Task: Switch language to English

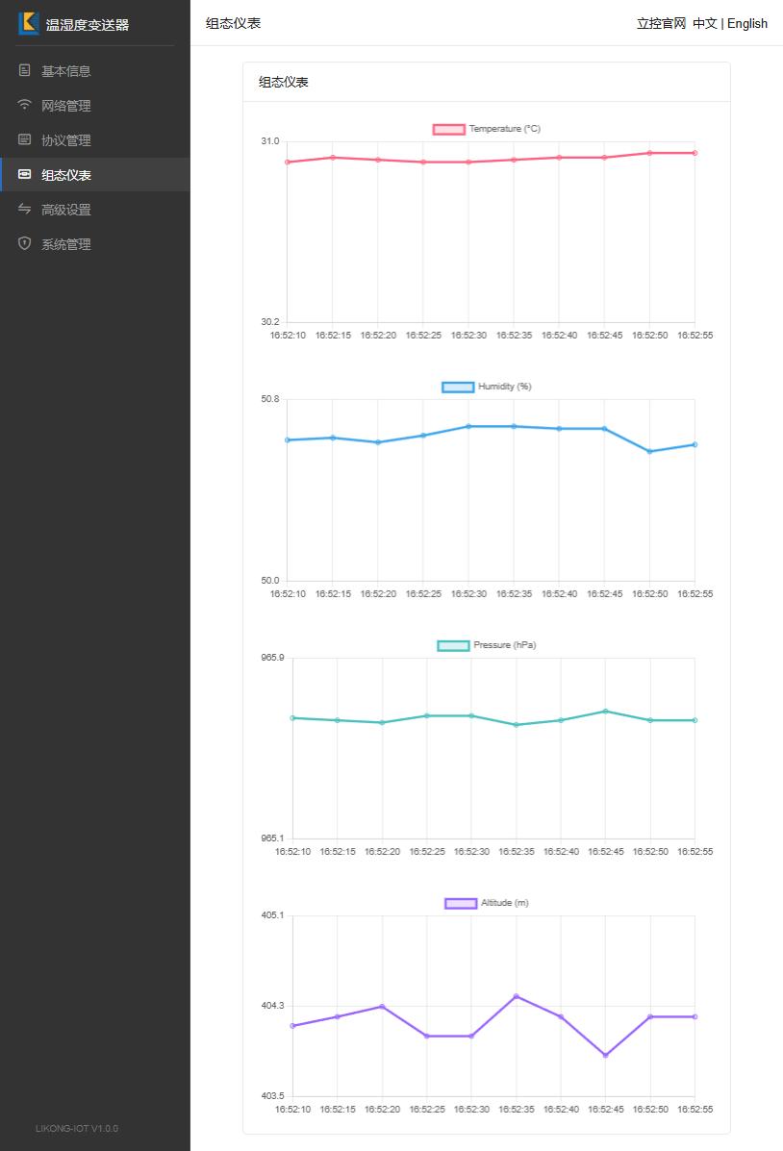Action: (x=747, y=23)
